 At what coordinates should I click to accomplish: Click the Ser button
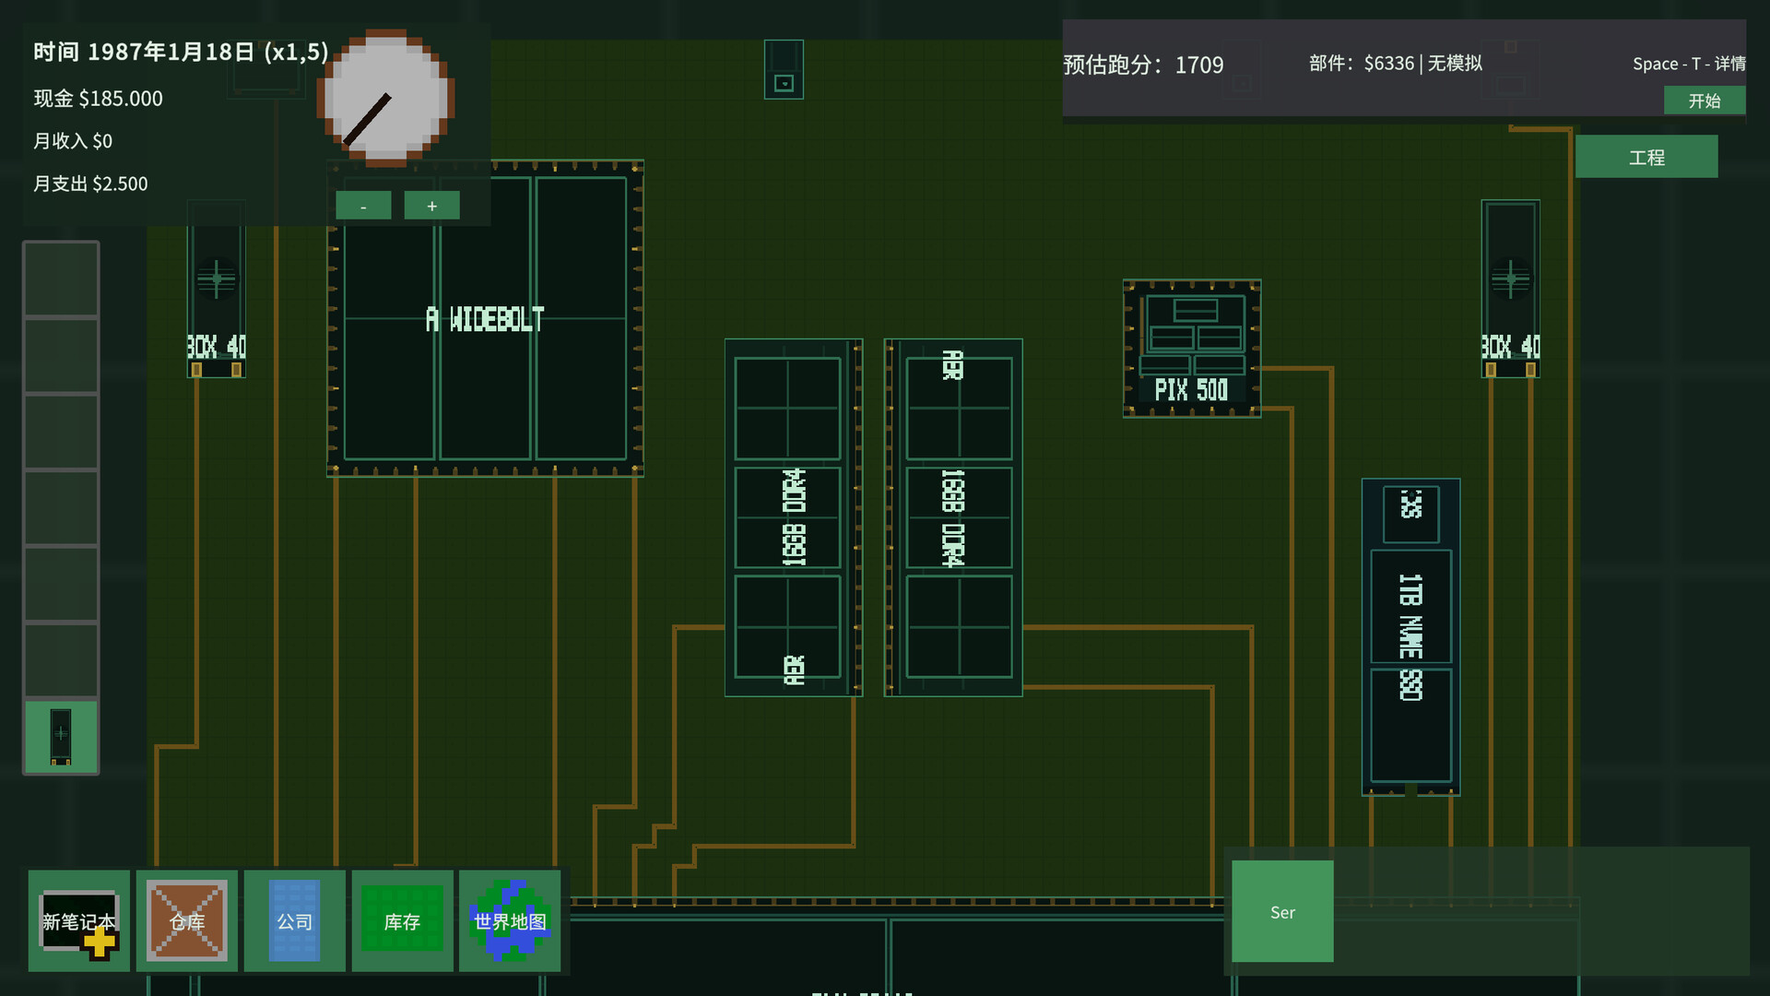[1282, 911]
